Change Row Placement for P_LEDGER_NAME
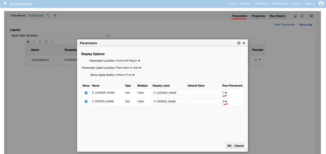The height and width of the screenshot is (154, 326). 225,93
